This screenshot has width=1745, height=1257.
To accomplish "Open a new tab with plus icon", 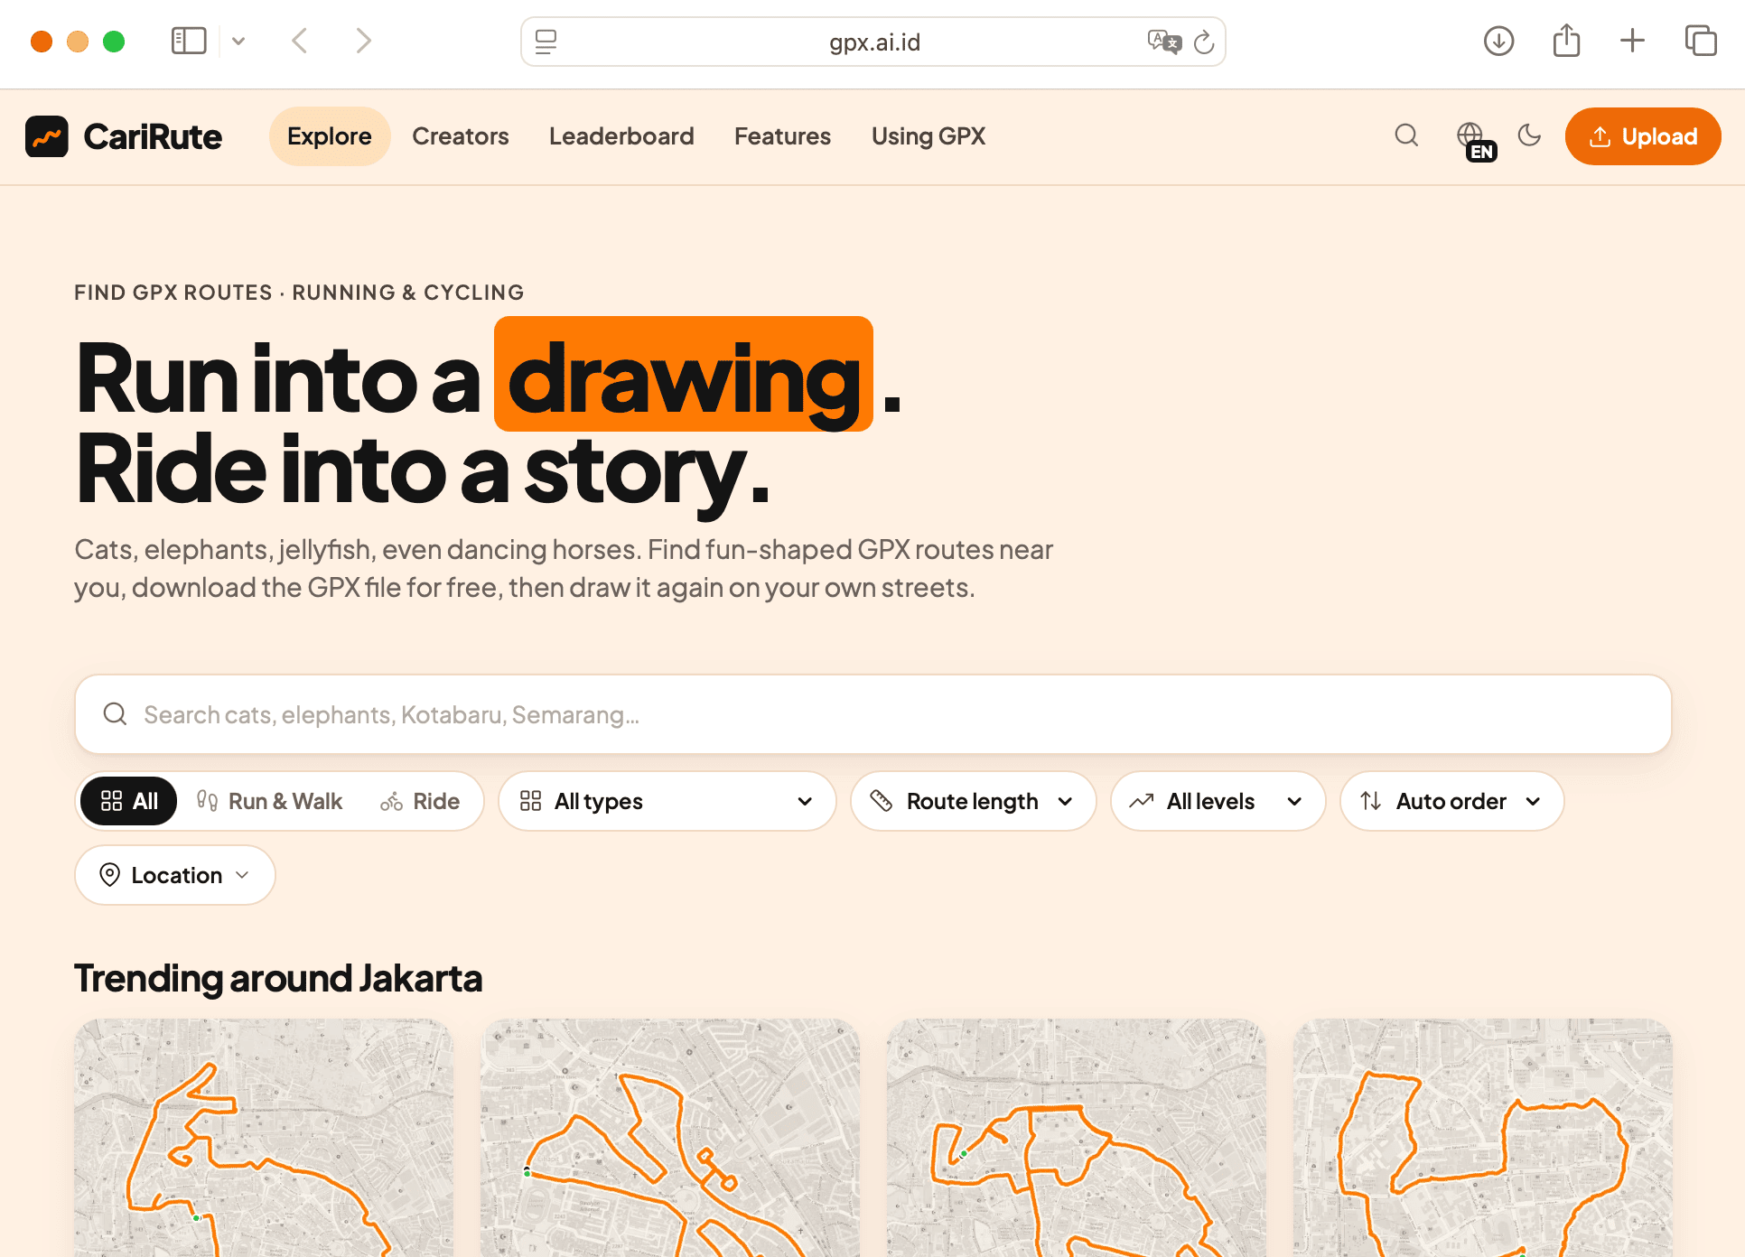I will (x=1632, y=41).
